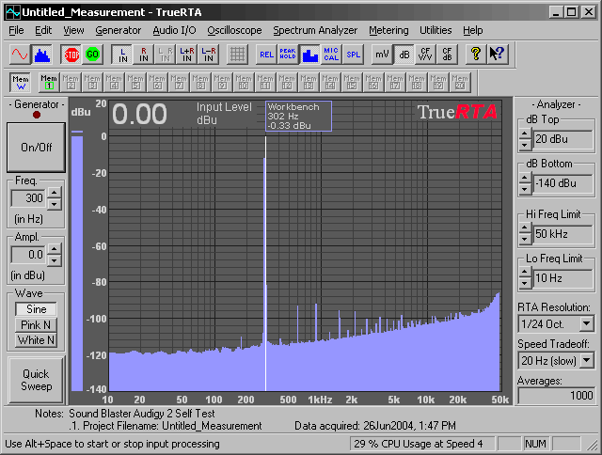Screen dimensions: 602x455
Task: Decrease the Freq. value with down arrow
Action: point(55,204)
